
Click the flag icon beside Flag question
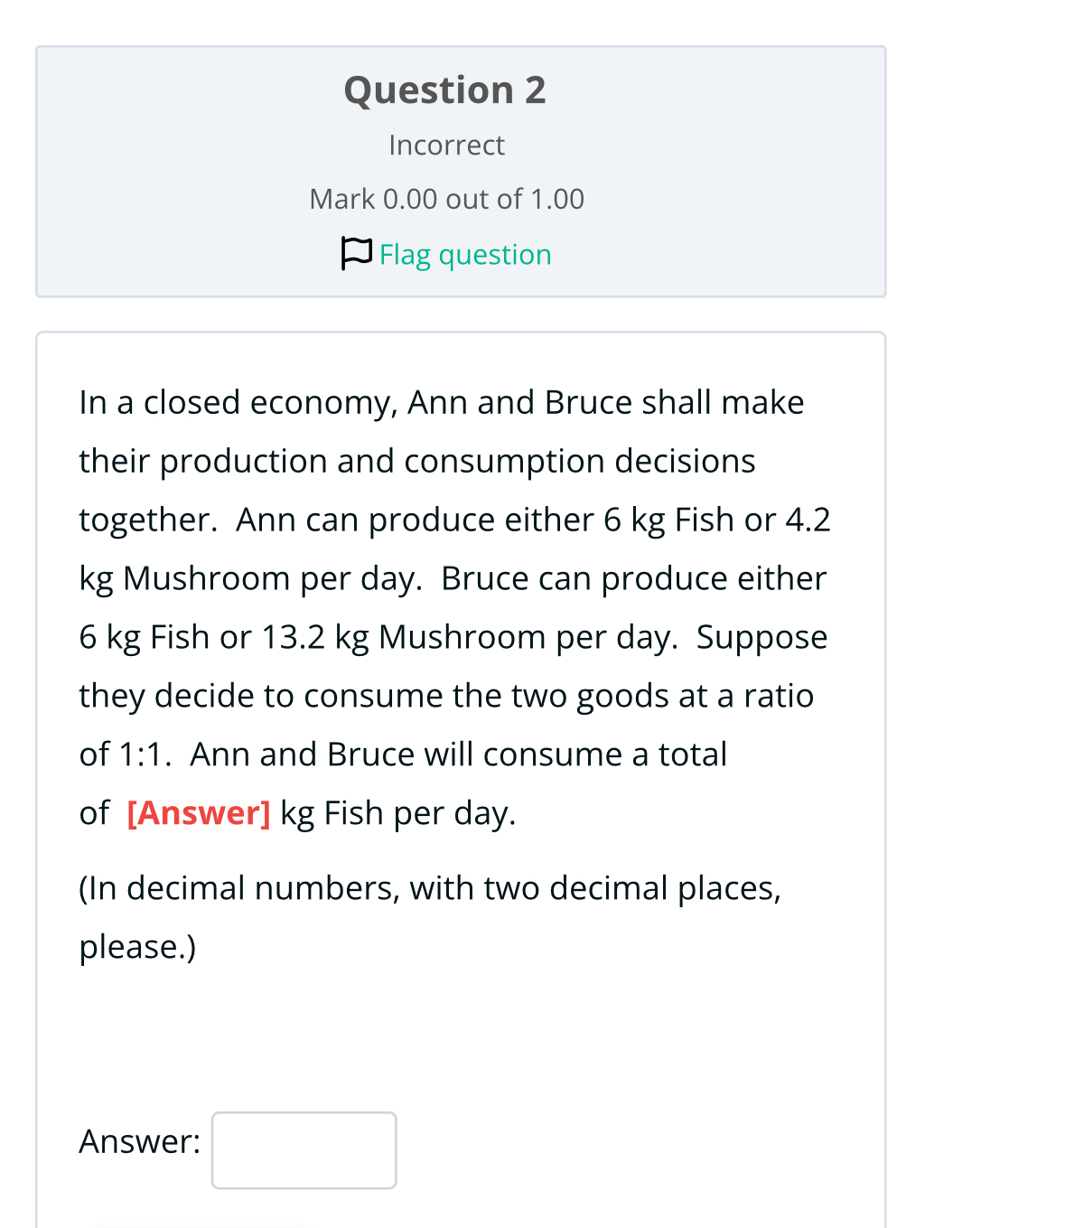click(x=356, y=254)
